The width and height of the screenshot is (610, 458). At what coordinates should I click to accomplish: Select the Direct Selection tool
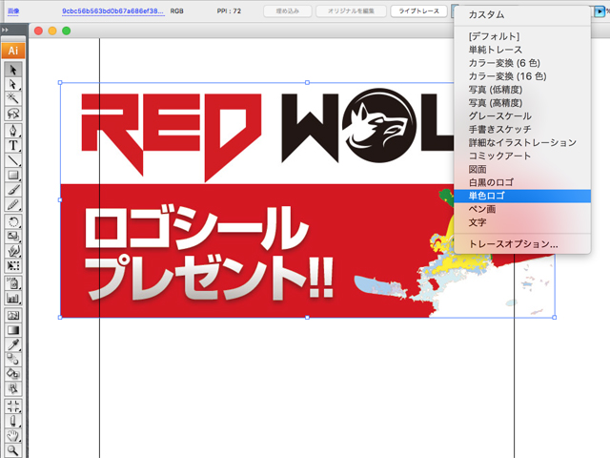click(x=13, y=84)
